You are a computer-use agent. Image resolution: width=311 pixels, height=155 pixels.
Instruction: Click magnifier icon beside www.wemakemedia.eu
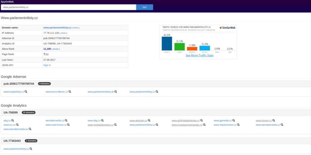pyautogui.click(x=30, y=129)
